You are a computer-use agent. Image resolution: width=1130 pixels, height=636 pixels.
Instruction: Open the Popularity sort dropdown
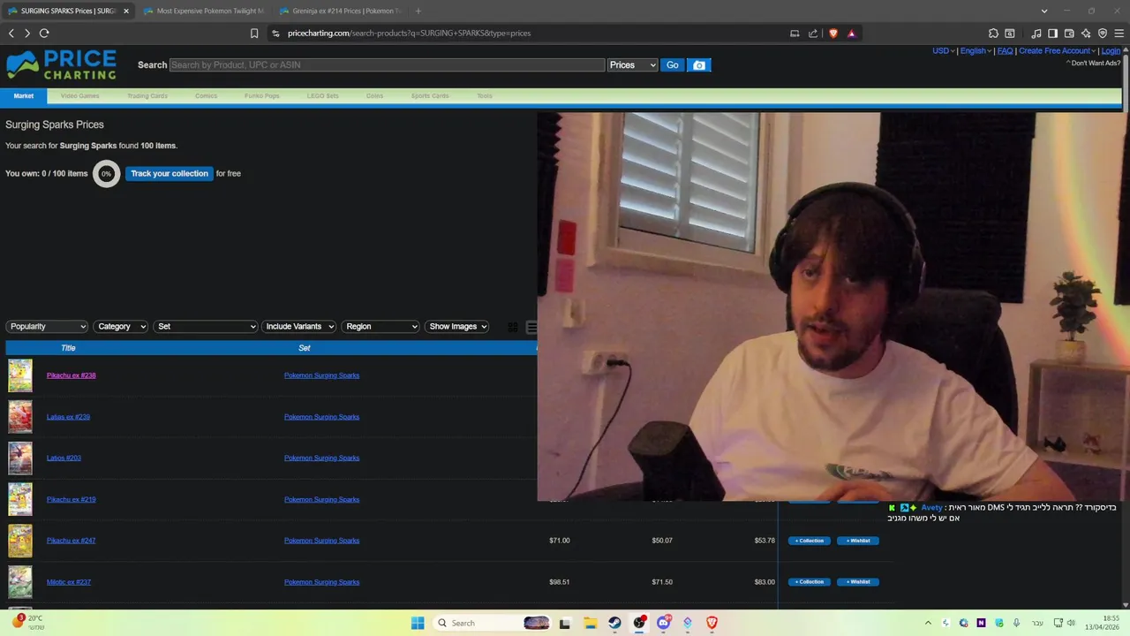pos(47,327)
